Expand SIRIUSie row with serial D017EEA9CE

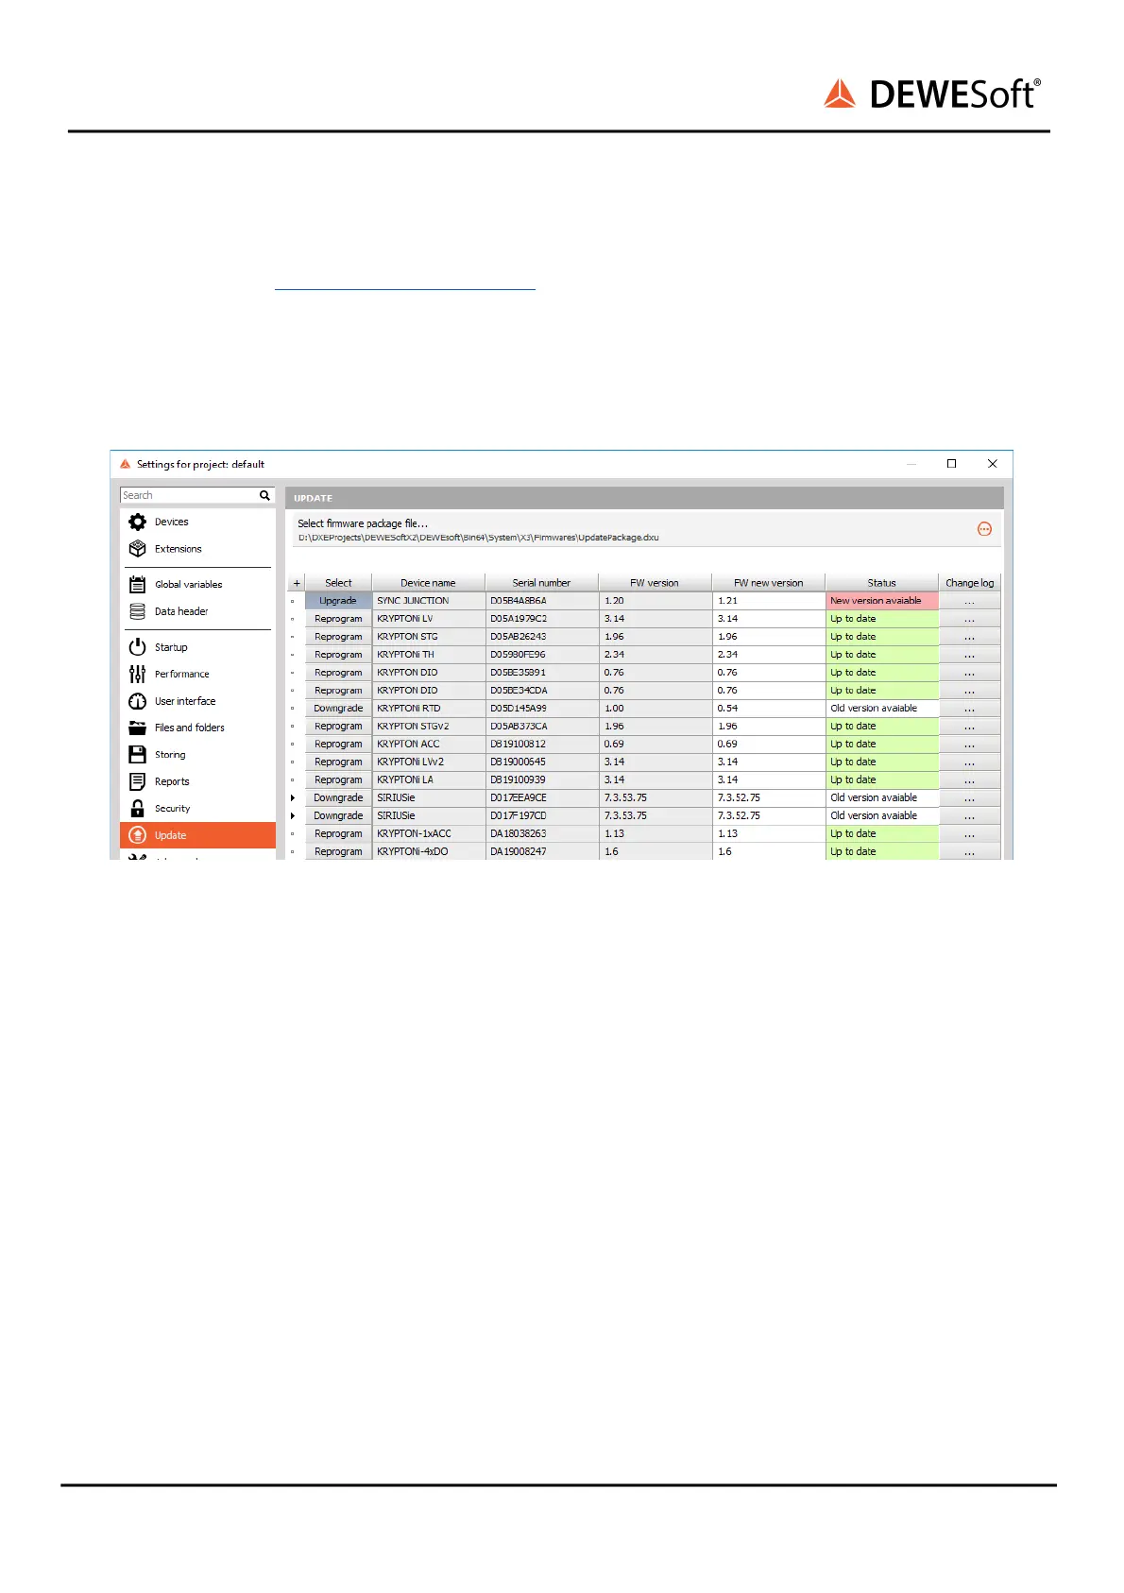[x=293, y=798]
